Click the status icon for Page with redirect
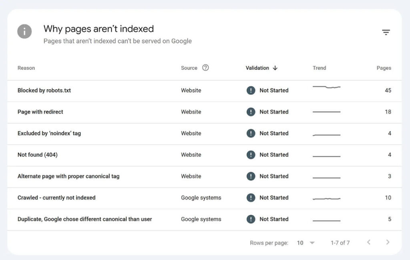Screen dimensions: 410x260 pos(251,112)
